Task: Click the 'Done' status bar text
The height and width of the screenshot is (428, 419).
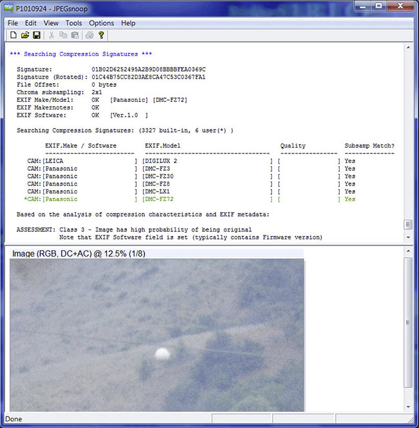Action: pos(14,419)
